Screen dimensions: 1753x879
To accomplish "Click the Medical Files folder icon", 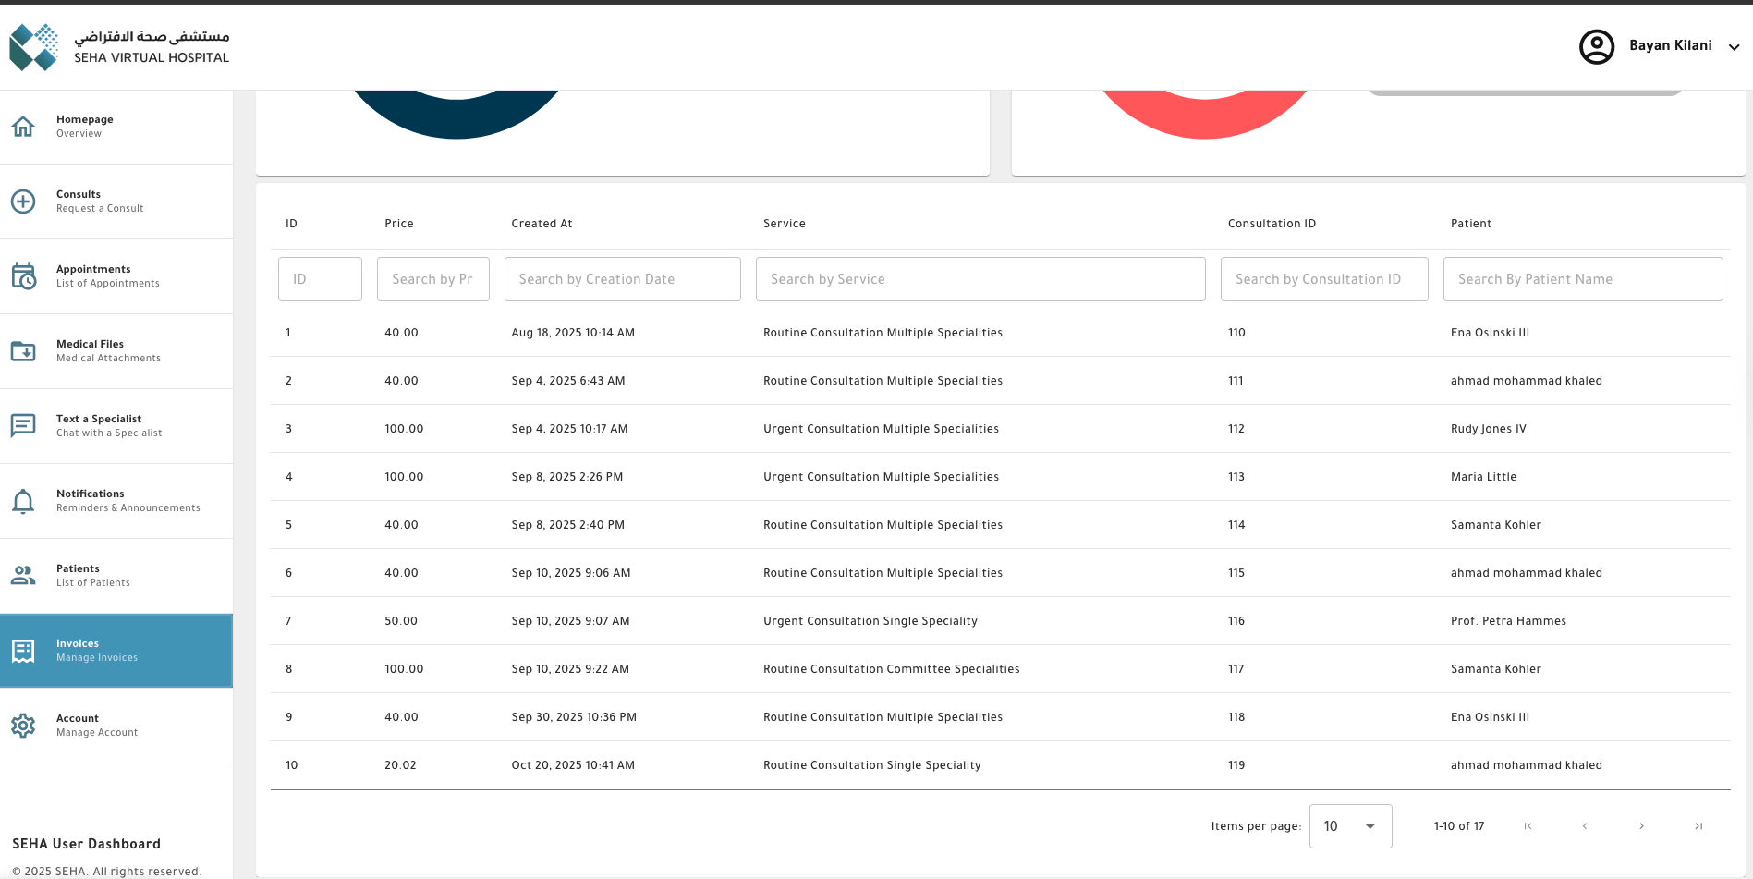I will 23,351.
